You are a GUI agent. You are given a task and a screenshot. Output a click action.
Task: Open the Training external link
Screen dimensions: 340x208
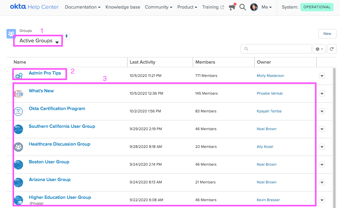213,7
